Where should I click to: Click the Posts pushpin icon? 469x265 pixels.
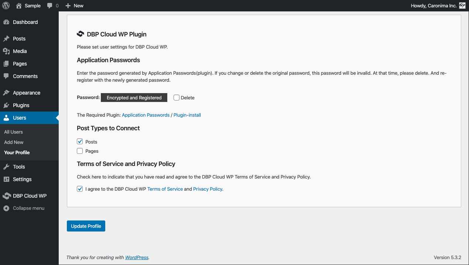coord(6,39)
